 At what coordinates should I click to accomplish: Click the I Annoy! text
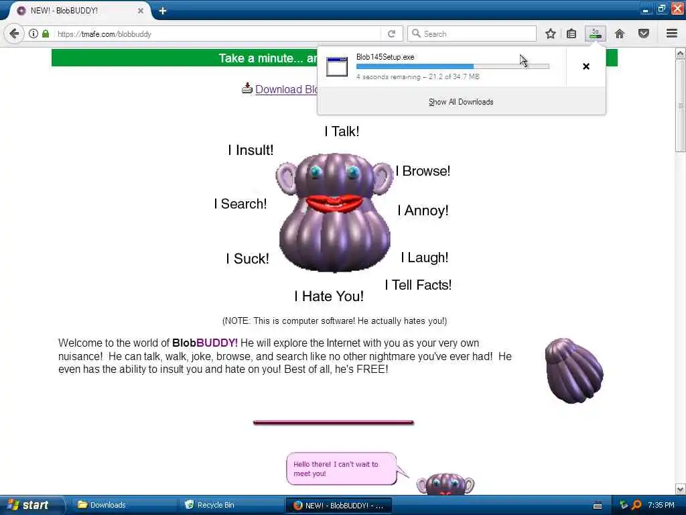pos(423,211)
